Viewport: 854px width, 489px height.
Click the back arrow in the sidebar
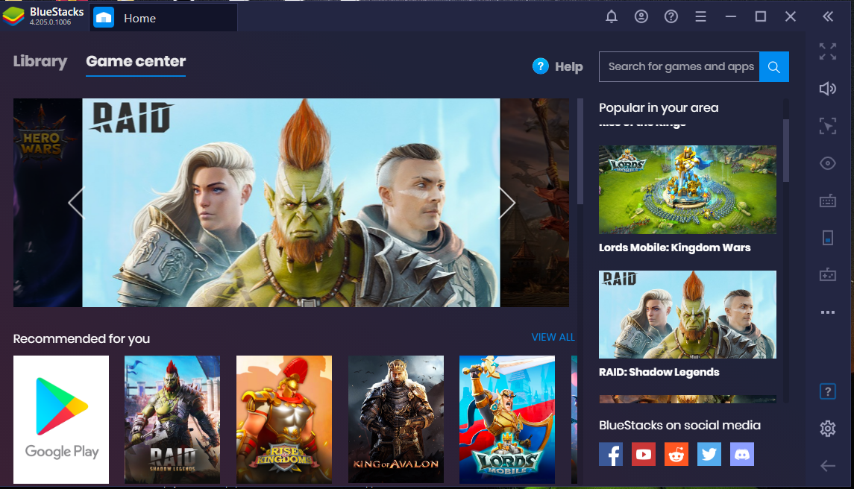pyautogui.click(x=828, y=466)
